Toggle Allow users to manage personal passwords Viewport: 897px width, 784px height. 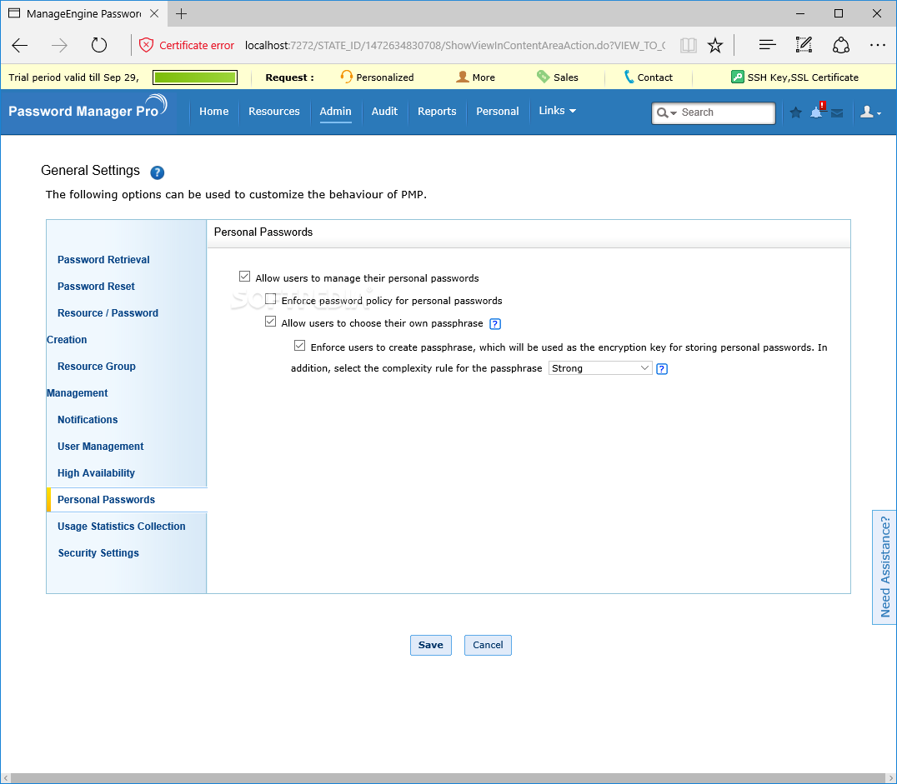click(x=245, y=277)
